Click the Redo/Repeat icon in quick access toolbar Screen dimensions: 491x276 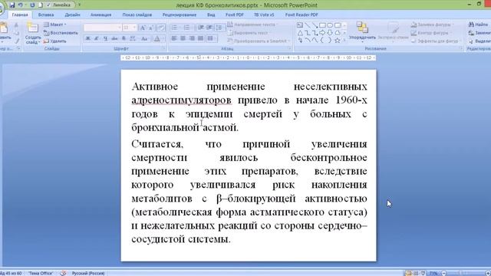[32, 5]
